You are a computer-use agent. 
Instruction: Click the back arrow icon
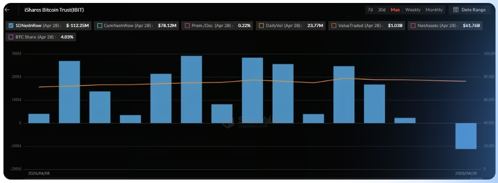[x=7, y=10]
